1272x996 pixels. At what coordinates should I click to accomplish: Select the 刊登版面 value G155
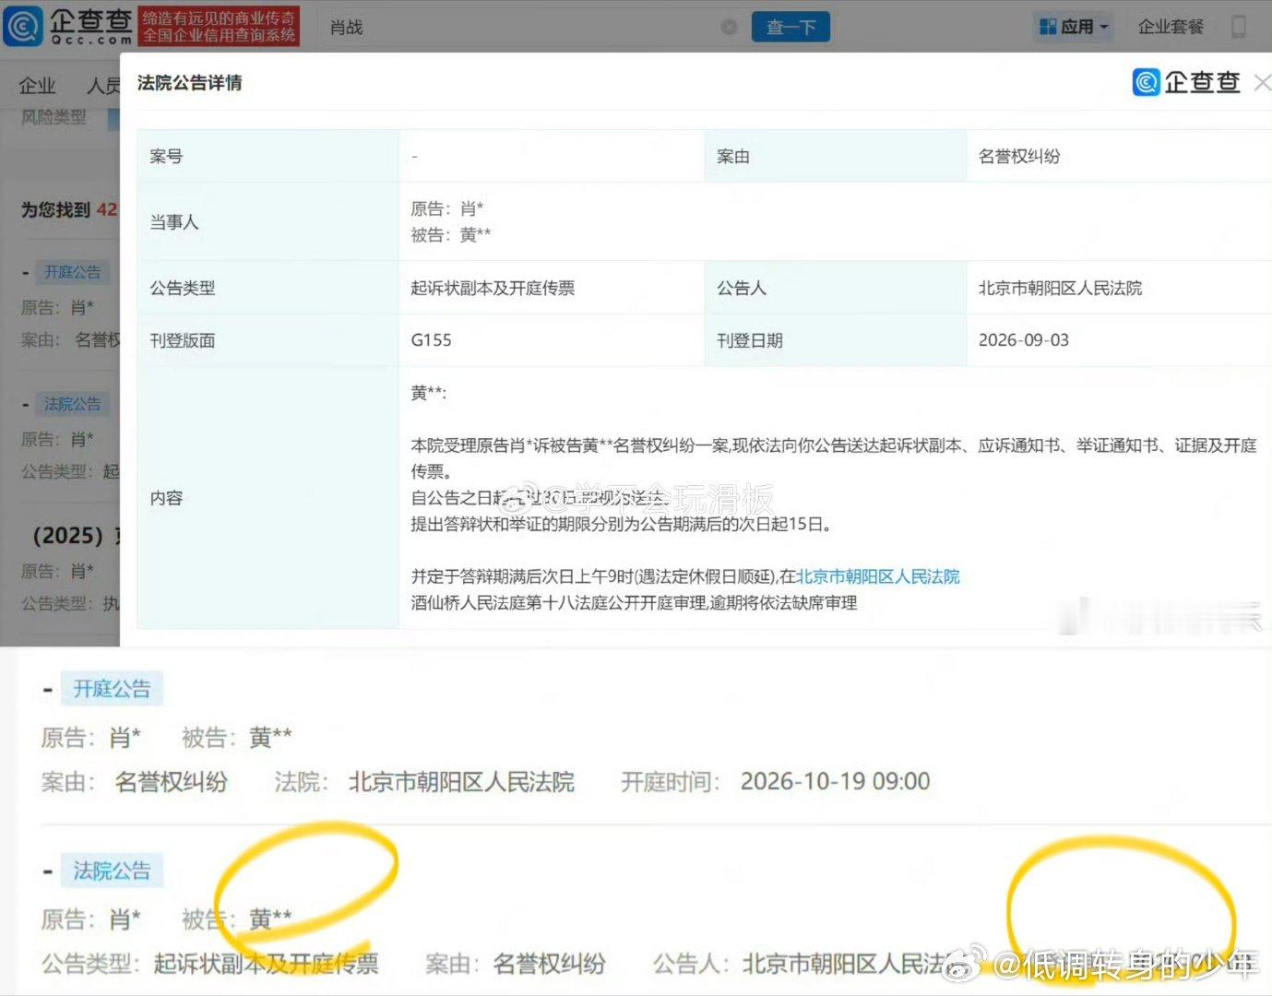pyautogui.click(x=431, y=340)
